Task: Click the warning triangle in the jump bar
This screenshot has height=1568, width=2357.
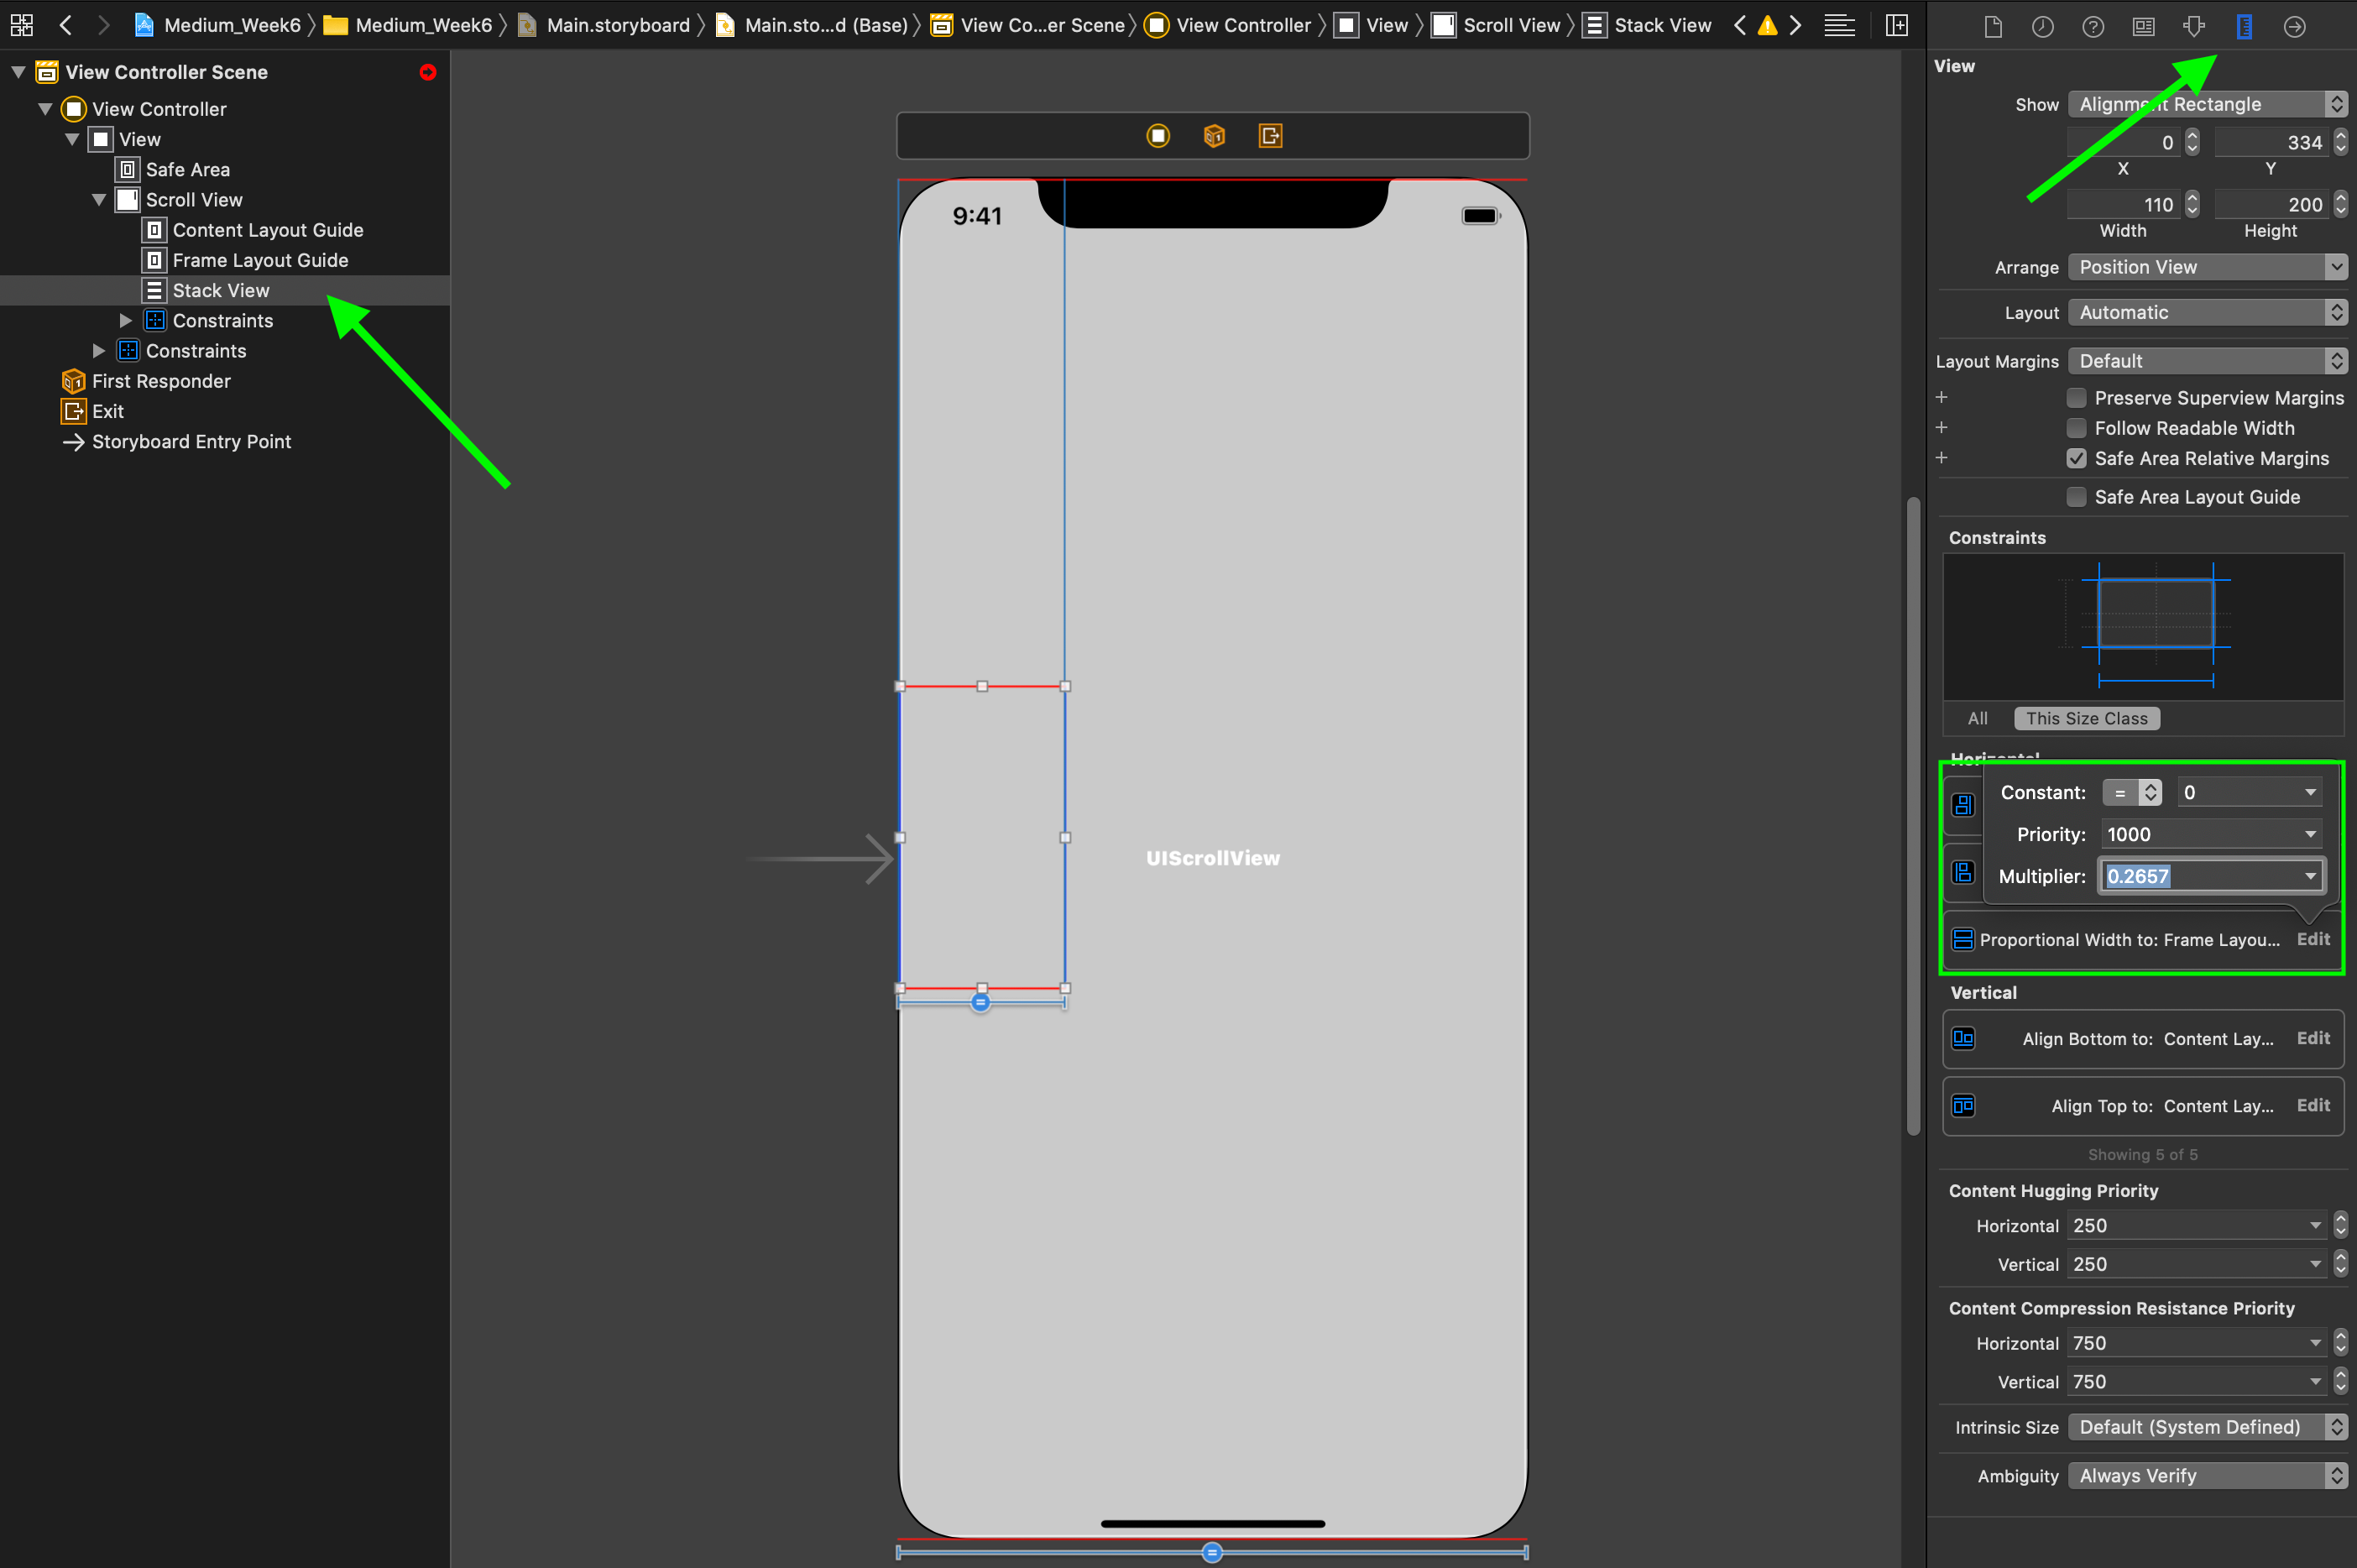Action: pos(1766,25)
